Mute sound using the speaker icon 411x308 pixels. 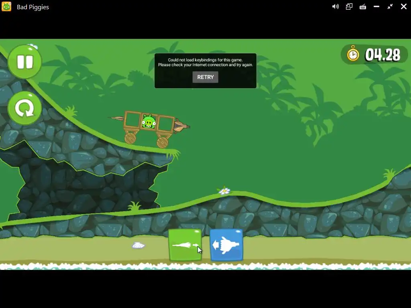tap(335, 6)
